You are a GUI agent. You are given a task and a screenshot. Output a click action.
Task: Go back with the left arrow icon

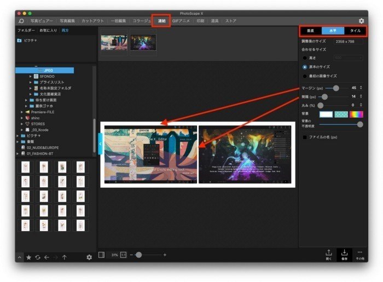[47, 257]
